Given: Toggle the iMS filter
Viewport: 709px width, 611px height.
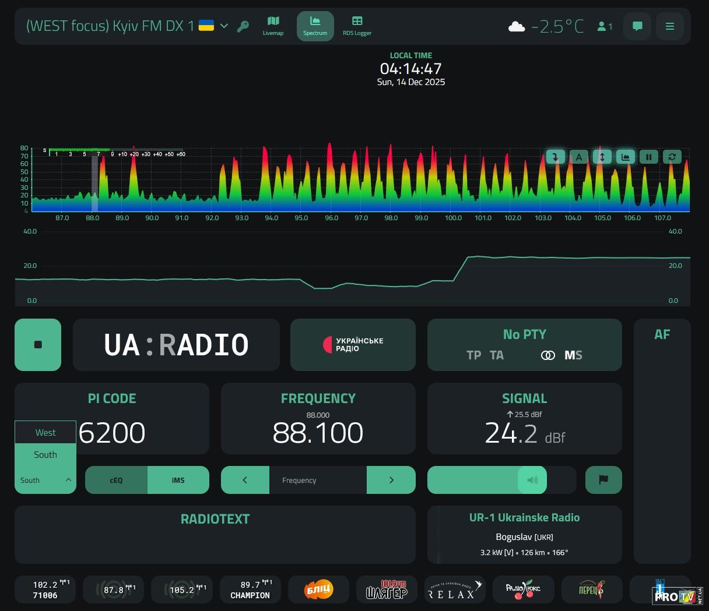Looking at the screenshot, I should (178, 480).
